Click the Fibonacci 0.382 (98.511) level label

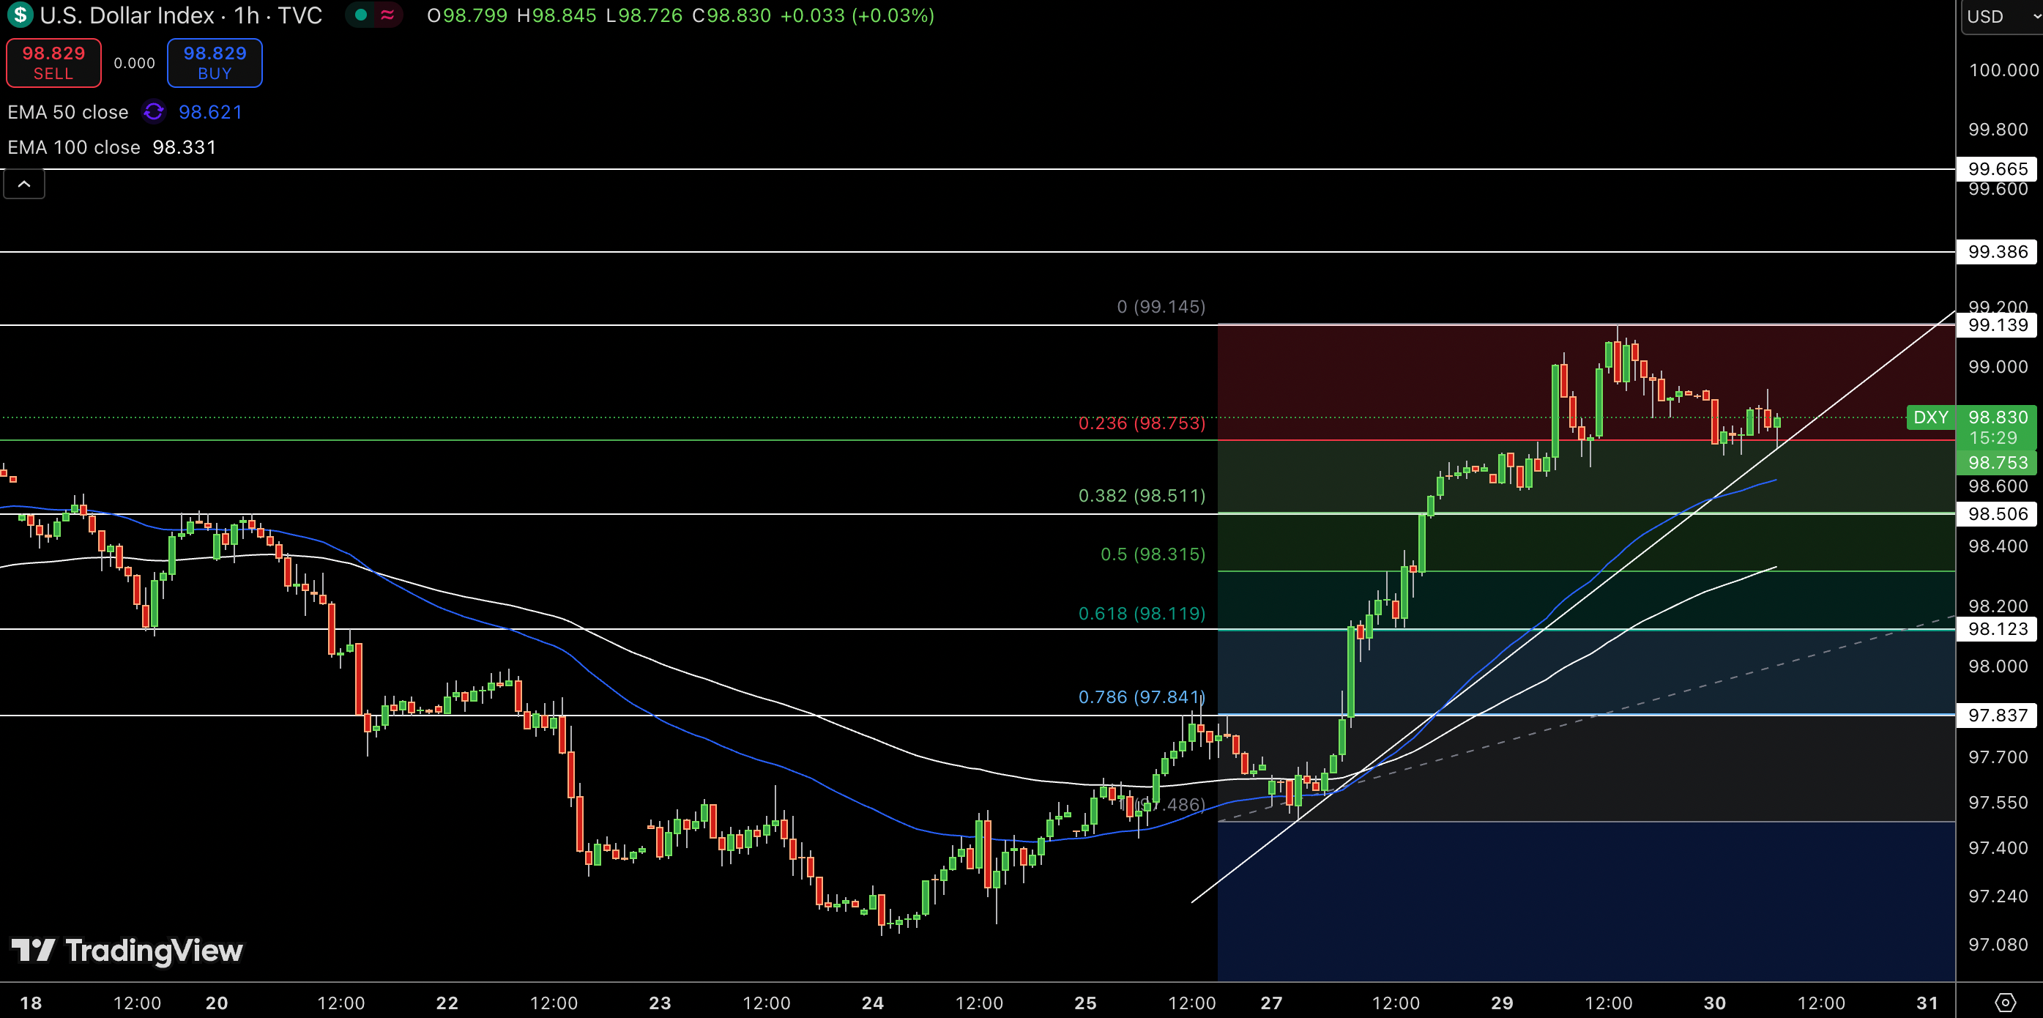[x=1142, y=495]
